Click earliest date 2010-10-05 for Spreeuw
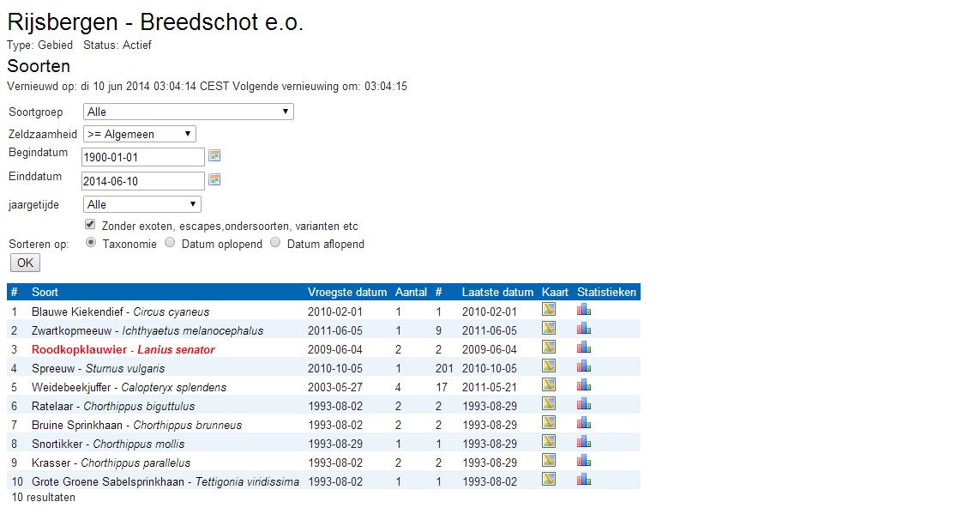 [335, 369]
